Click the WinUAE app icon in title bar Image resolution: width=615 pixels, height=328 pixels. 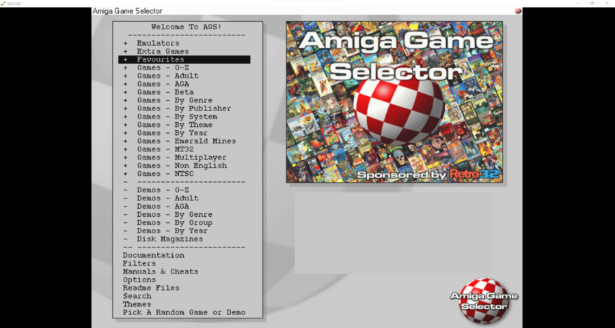3,3
